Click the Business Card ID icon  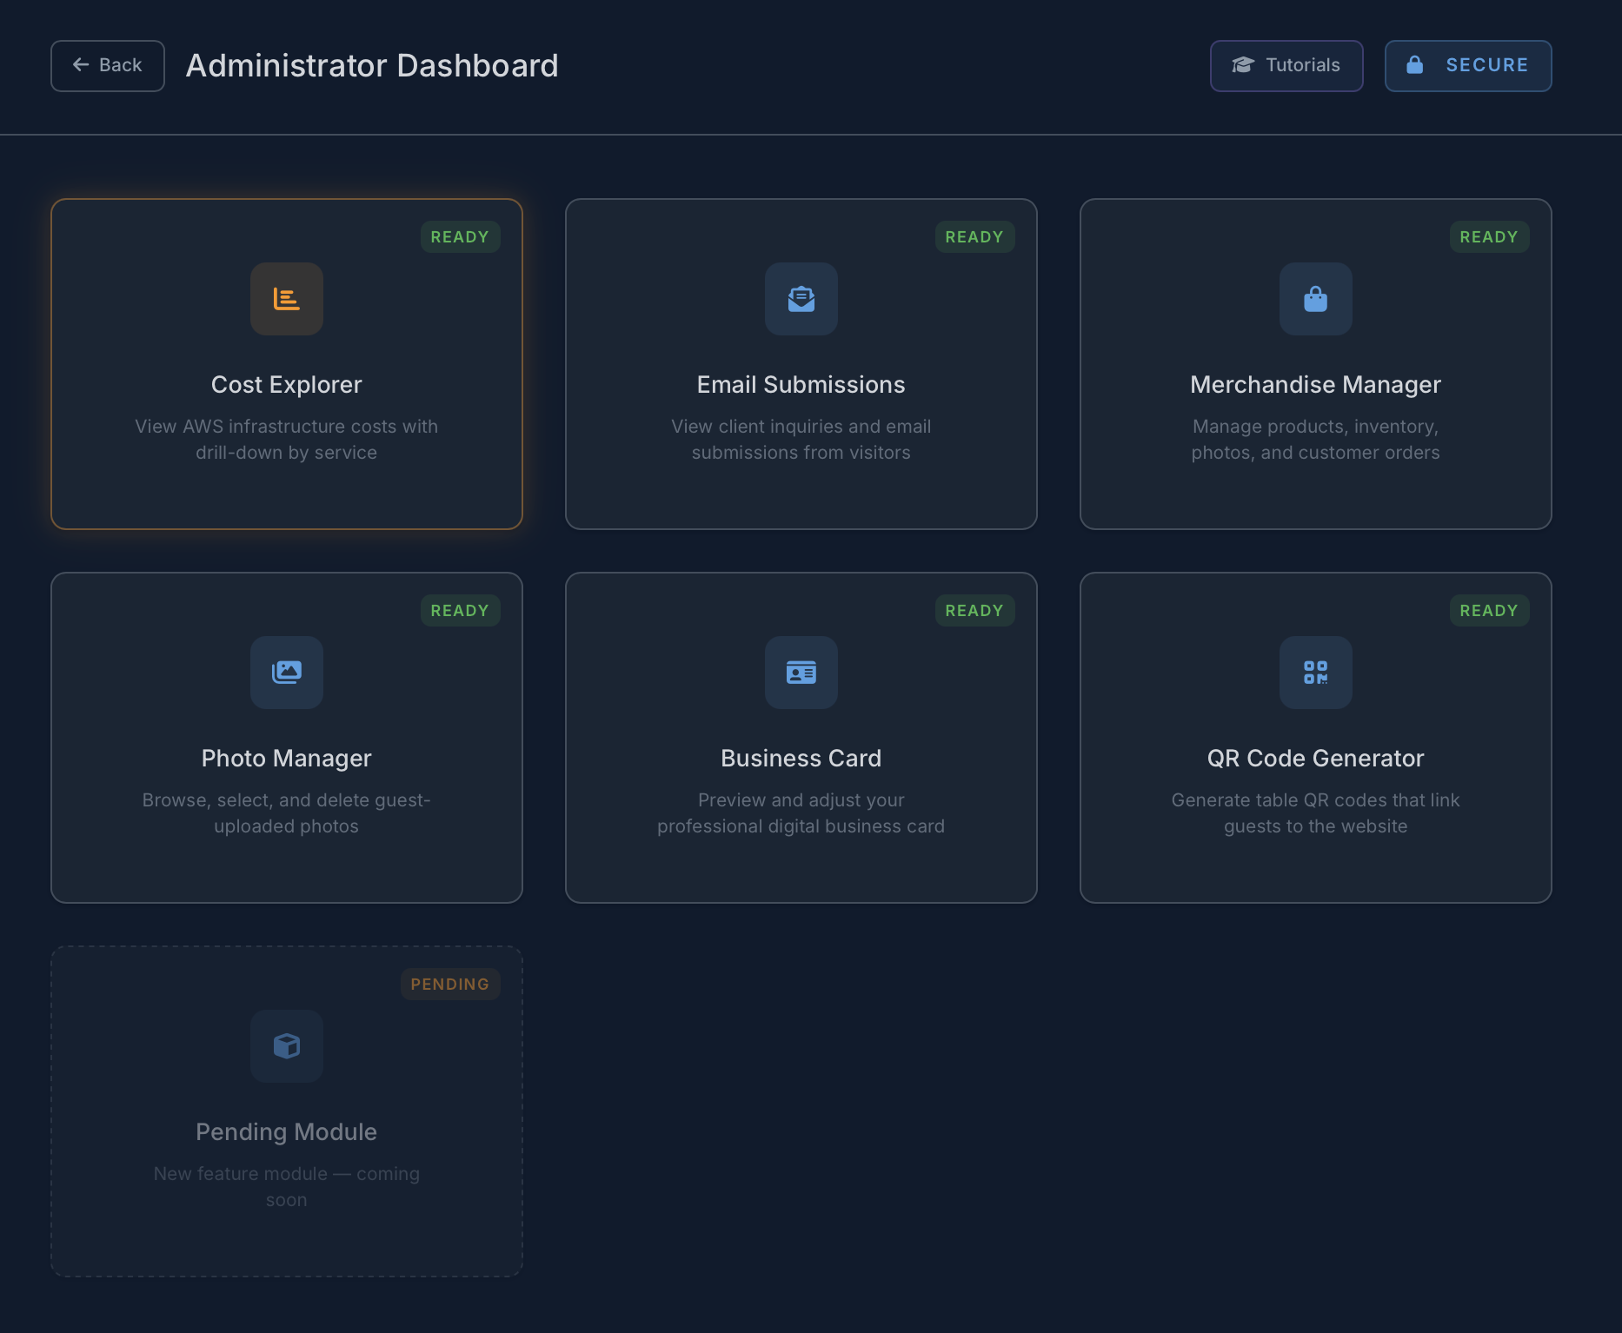click(801, 673)
